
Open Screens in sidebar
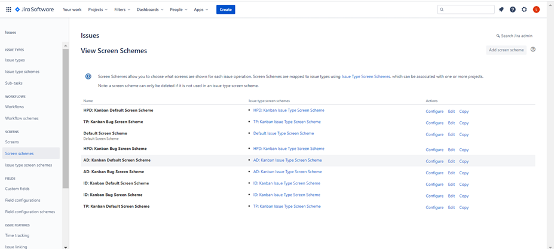pyautogui.click(x=12, y=142)
